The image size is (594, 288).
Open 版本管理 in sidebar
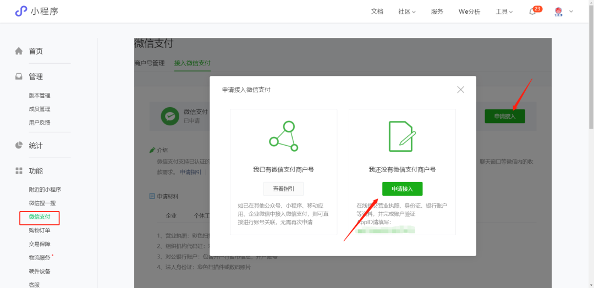point(40,96)
